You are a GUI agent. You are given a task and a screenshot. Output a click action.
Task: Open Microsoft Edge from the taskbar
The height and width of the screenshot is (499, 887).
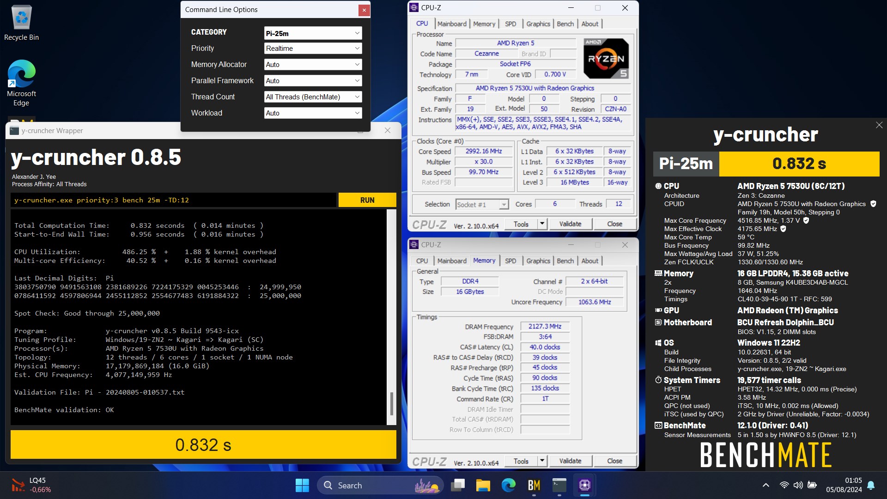pos(509,485)
